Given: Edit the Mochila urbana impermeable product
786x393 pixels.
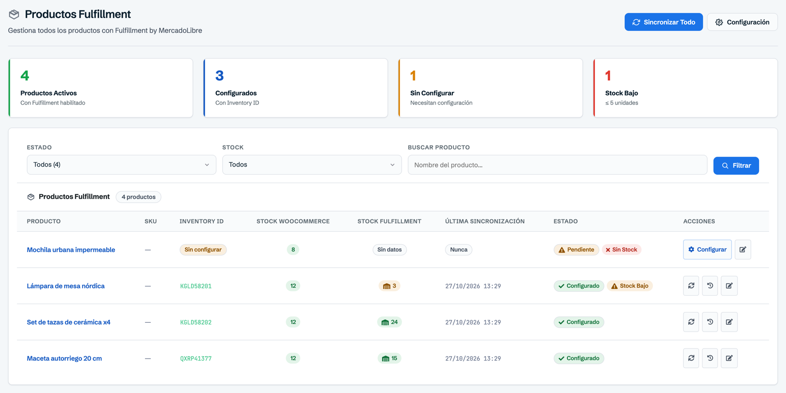Looking at the screenshot, I should [743, 250].
